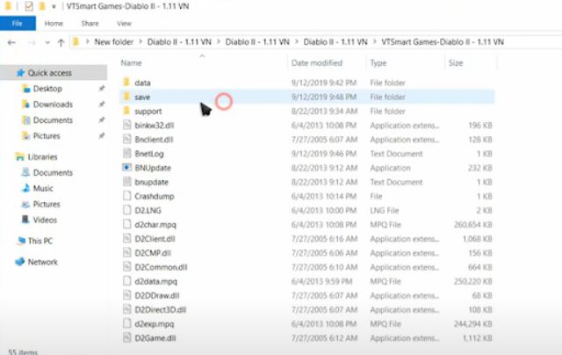This screenshot has width=562, height=355.
Task: Select the D2Game.dll file icon
Action: point(126,337)
